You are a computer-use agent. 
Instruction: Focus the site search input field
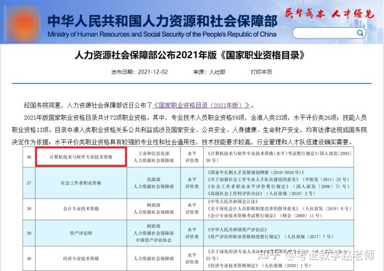pos(329,33)
